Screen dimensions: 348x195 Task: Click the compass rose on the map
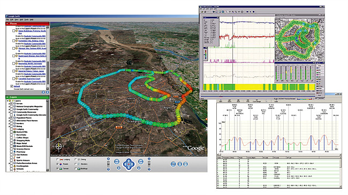(x=59, y=146)
